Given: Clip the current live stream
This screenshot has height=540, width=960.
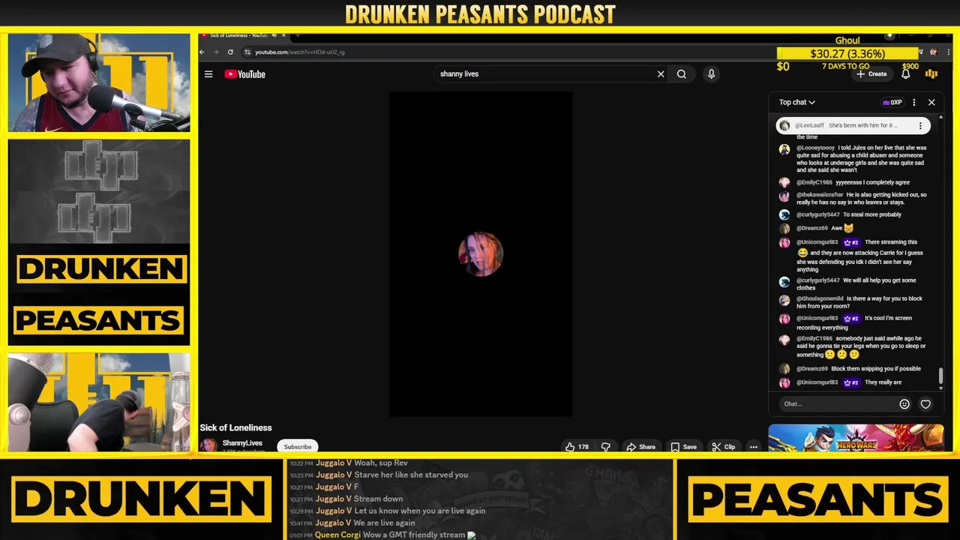Looking at the screenshot, I should coord(724,447).
